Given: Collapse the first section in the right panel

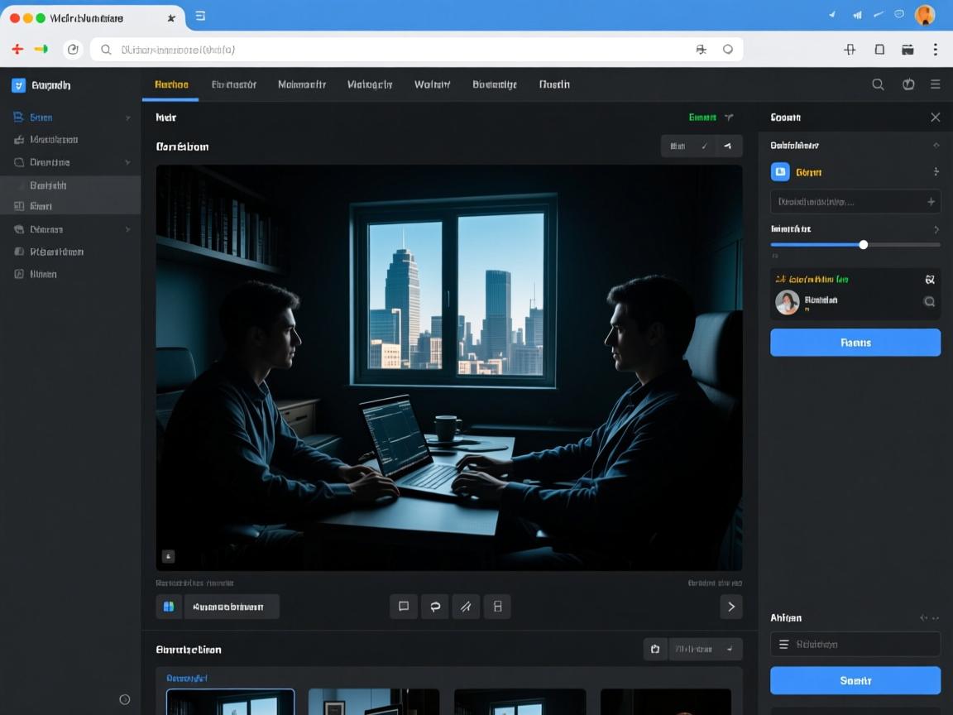Looking at the screenshot, I should [x=936, y=146].
